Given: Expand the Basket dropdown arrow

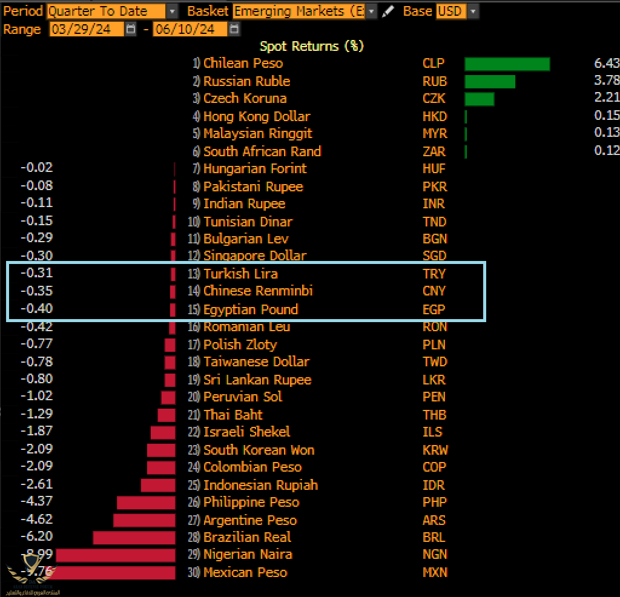Looking at the screenshot, I should coord(371,12).
